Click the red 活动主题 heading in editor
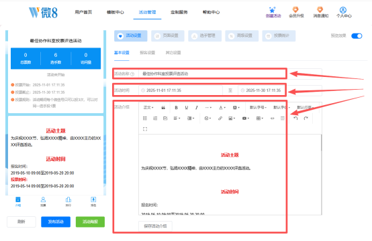This screenshot has height=241, width=372. [230, 155]
